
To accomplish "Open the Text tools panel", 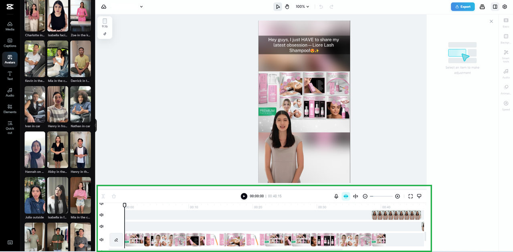I will pos(10,76).
